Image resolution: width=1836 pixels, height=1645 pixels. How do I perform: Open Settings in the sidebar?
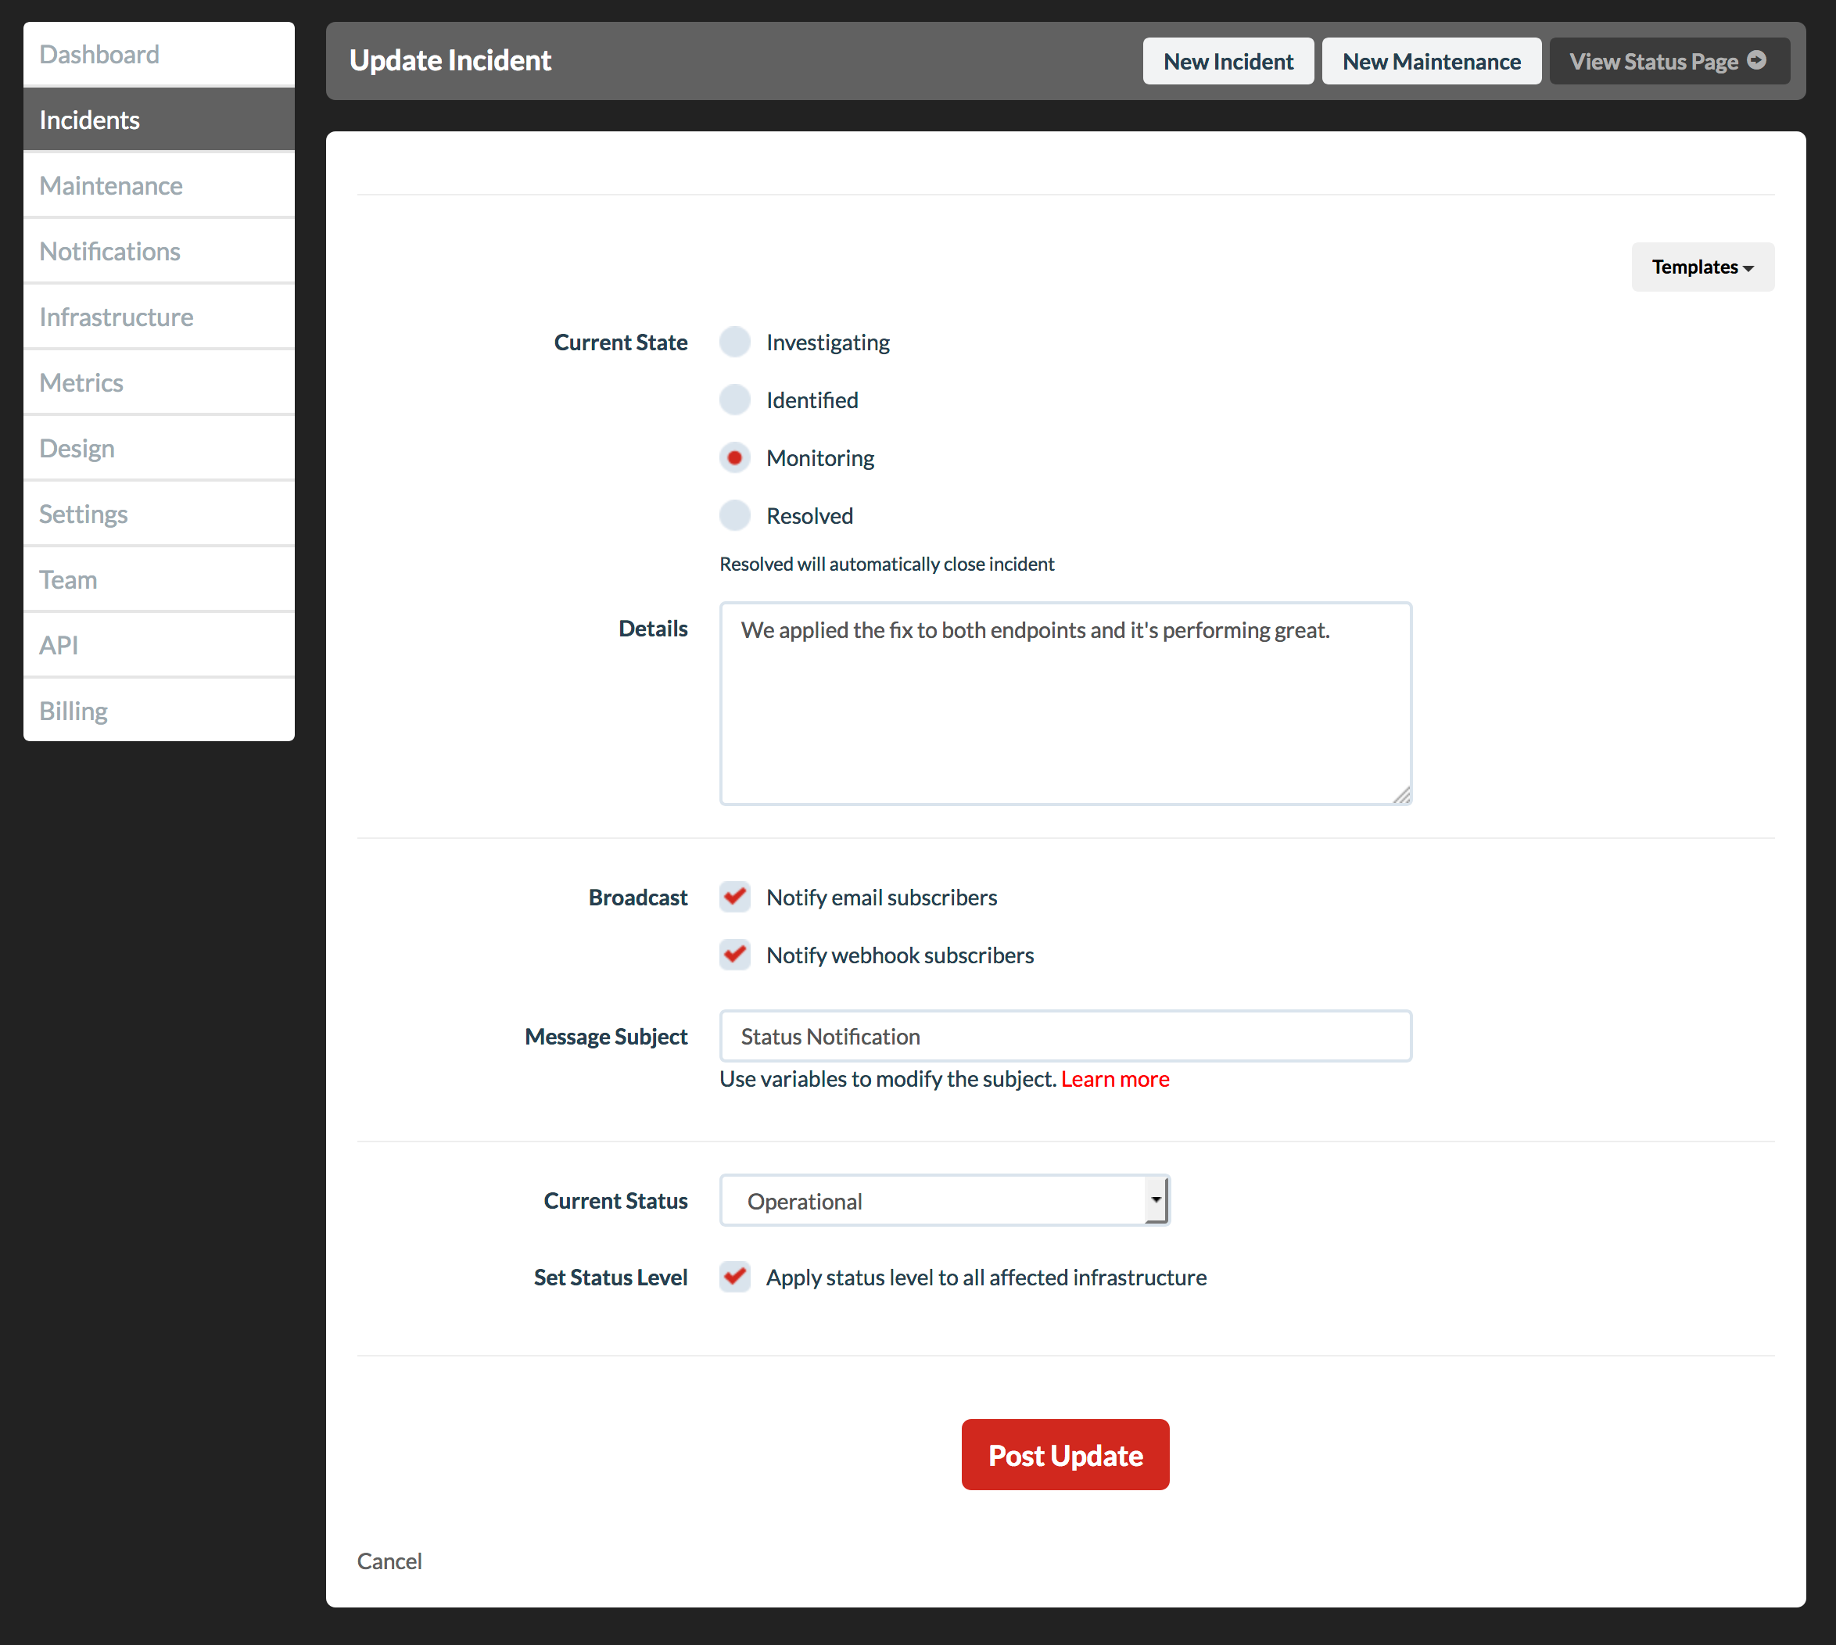pyautogui.click(x=159, y=514)
